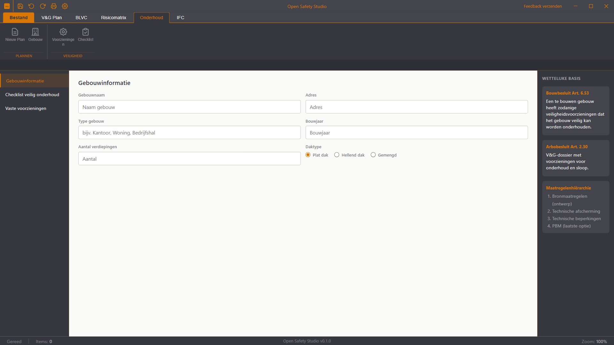Viewport: 614px width, 345px height.
Task: Select the Gemengd roof type option
Action: (373, 155)
